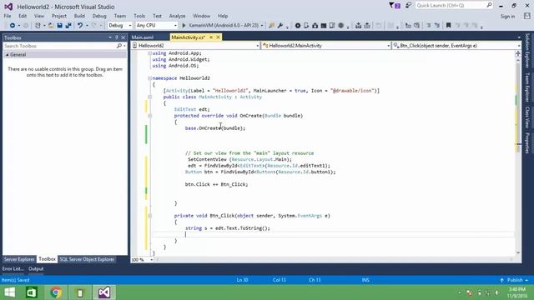This screenshot has width=534, height=300.
Task: Open the Build menu
Action: [x=79, y=16]
